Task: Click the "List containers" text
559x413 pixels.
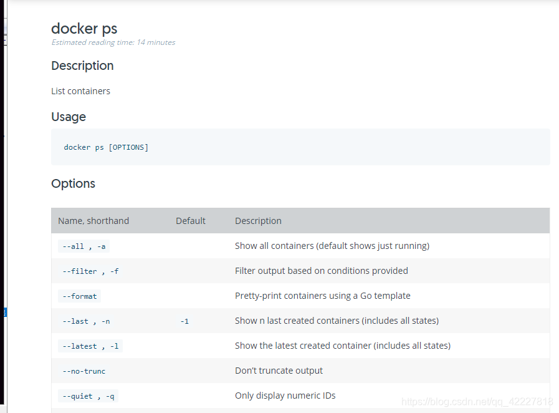Action: pos(80,91)
